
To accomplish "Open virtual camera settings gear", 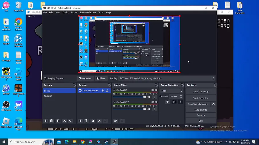I will (214, 104).
